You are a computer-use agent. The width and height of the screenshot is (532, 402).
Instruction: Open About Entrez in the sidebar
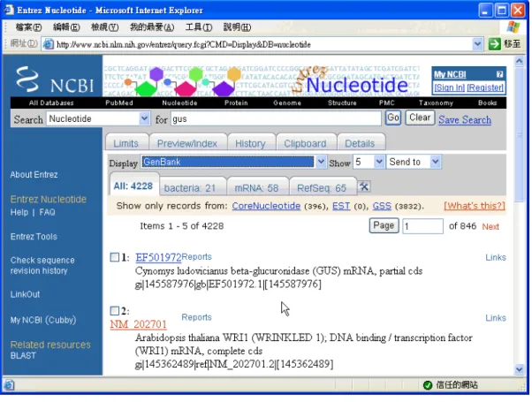coord(34,175)
